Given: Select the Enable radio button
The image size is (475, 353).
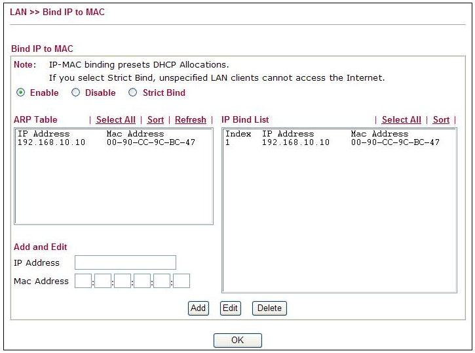Looking at the screenshot, I should 21,93.
